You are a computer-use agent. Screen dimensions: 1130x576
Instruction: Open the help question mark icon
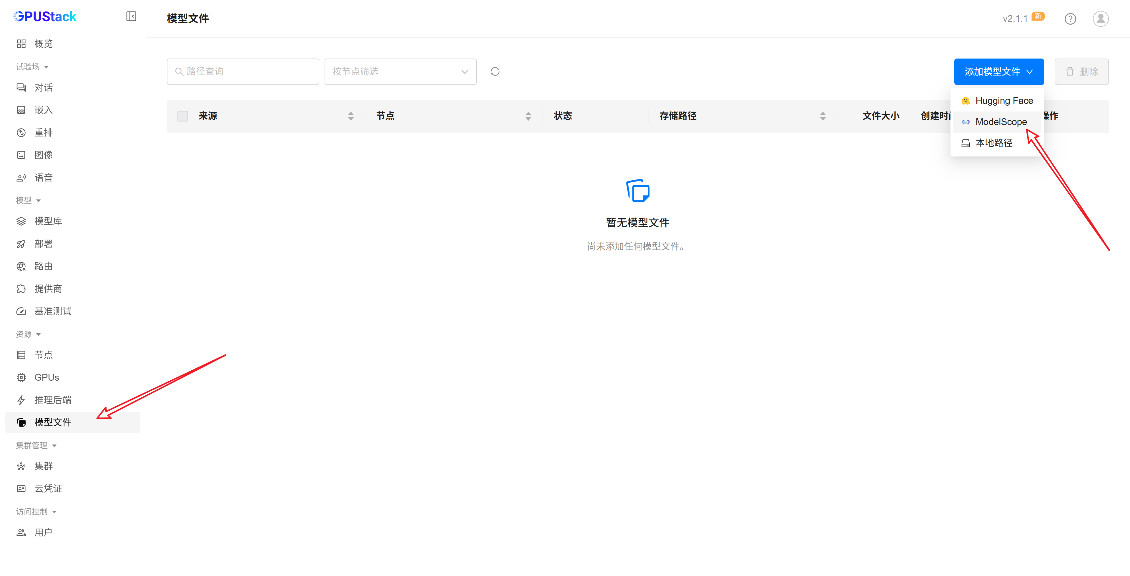(x=1070, y=19)
